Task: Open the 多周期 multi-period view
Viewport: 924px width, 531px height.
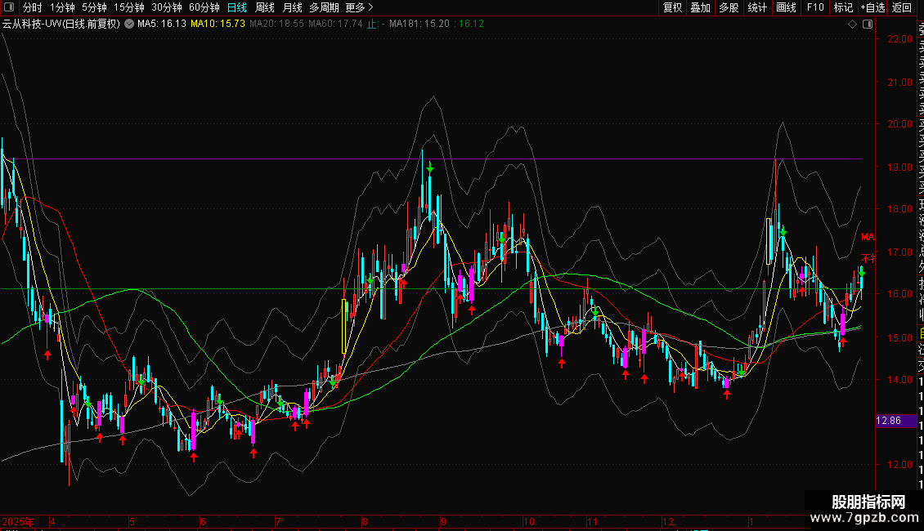Action: tap(325, 7)
